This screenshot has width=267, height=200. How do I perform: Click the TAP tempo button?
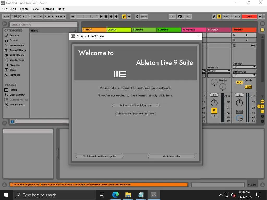[6, 16]
